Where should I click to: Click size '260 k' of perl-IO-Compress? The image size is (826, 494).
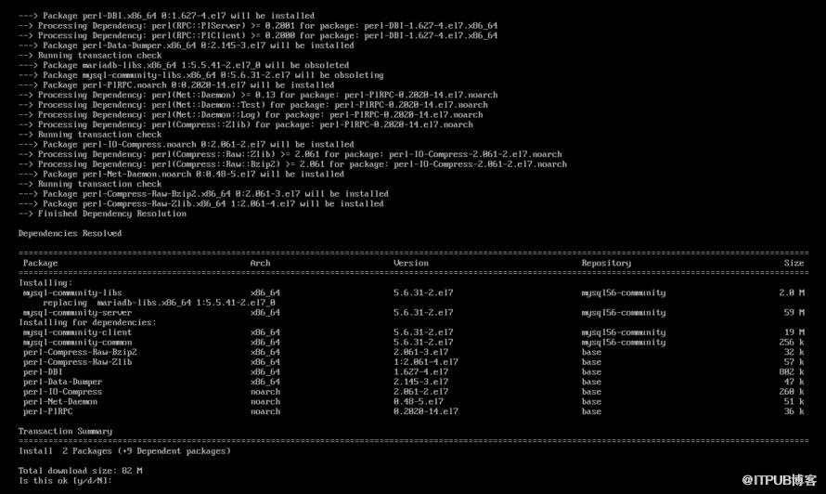click(x=792, y=392)
